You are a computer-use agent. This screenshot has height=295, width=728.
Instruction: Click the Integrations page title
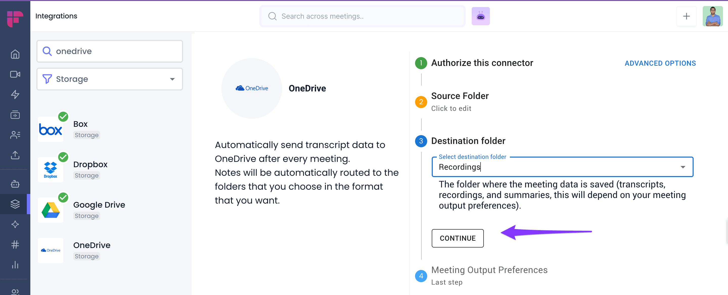[56, 16]
